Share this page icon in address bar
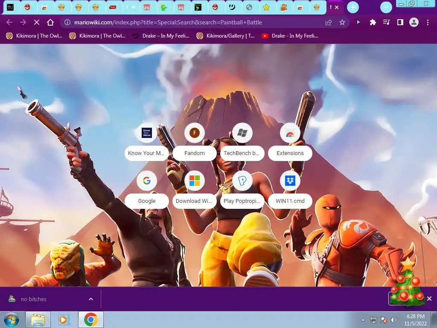The width and height of the screenshot is (437, 328). coord(329,22)
